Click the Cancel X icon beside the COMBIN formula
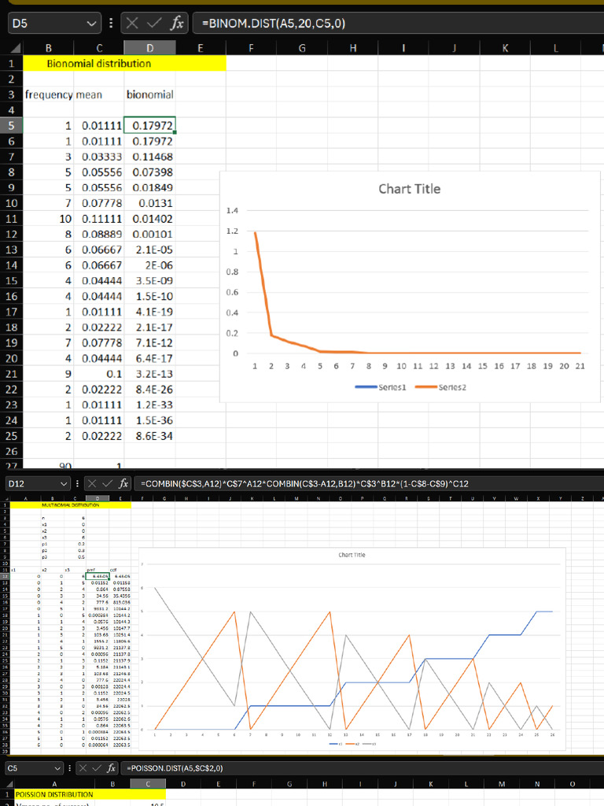Viewport: 604px width, 806px height. [92, 483]
